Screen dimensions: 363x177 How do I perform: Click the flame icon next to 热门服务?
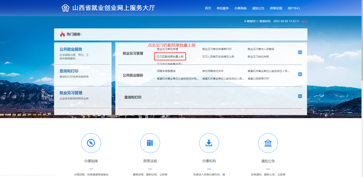(x=62, y=34)
